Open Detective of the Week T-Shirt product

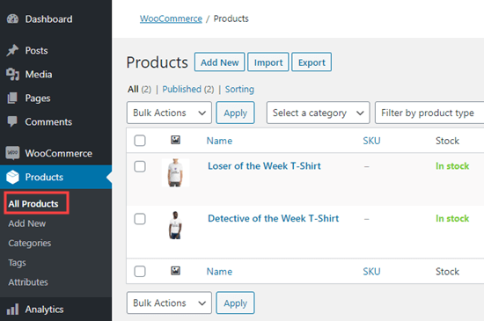pyautogui.click(x=273, y=218)
